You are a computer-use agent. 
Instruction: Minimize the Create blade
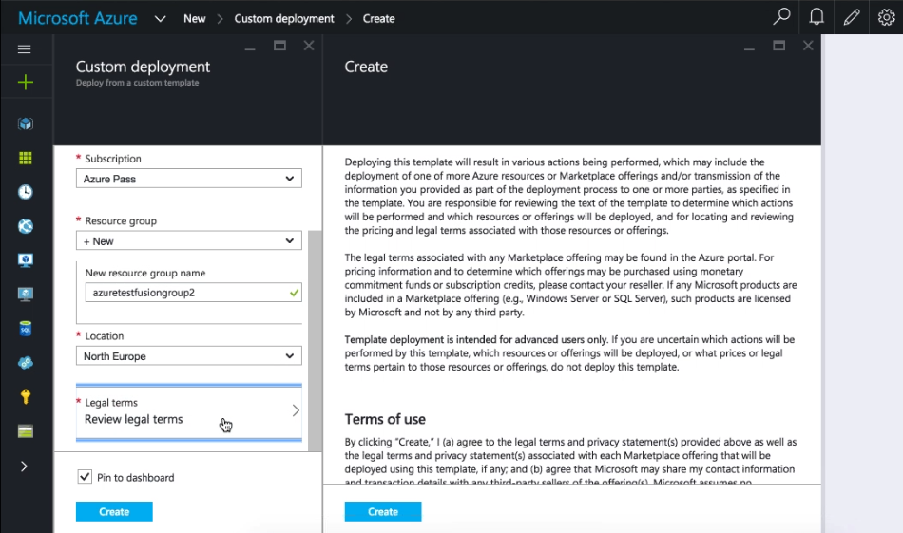click(749, 48)
